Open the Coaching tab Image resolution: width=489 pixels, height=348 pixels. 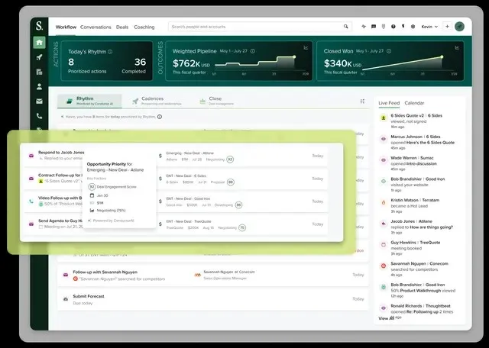(x=144, y=27)
